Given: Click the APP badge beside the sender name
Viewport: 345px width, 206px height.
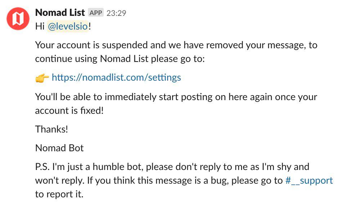Looking at the screenshot, I should 95,13.
